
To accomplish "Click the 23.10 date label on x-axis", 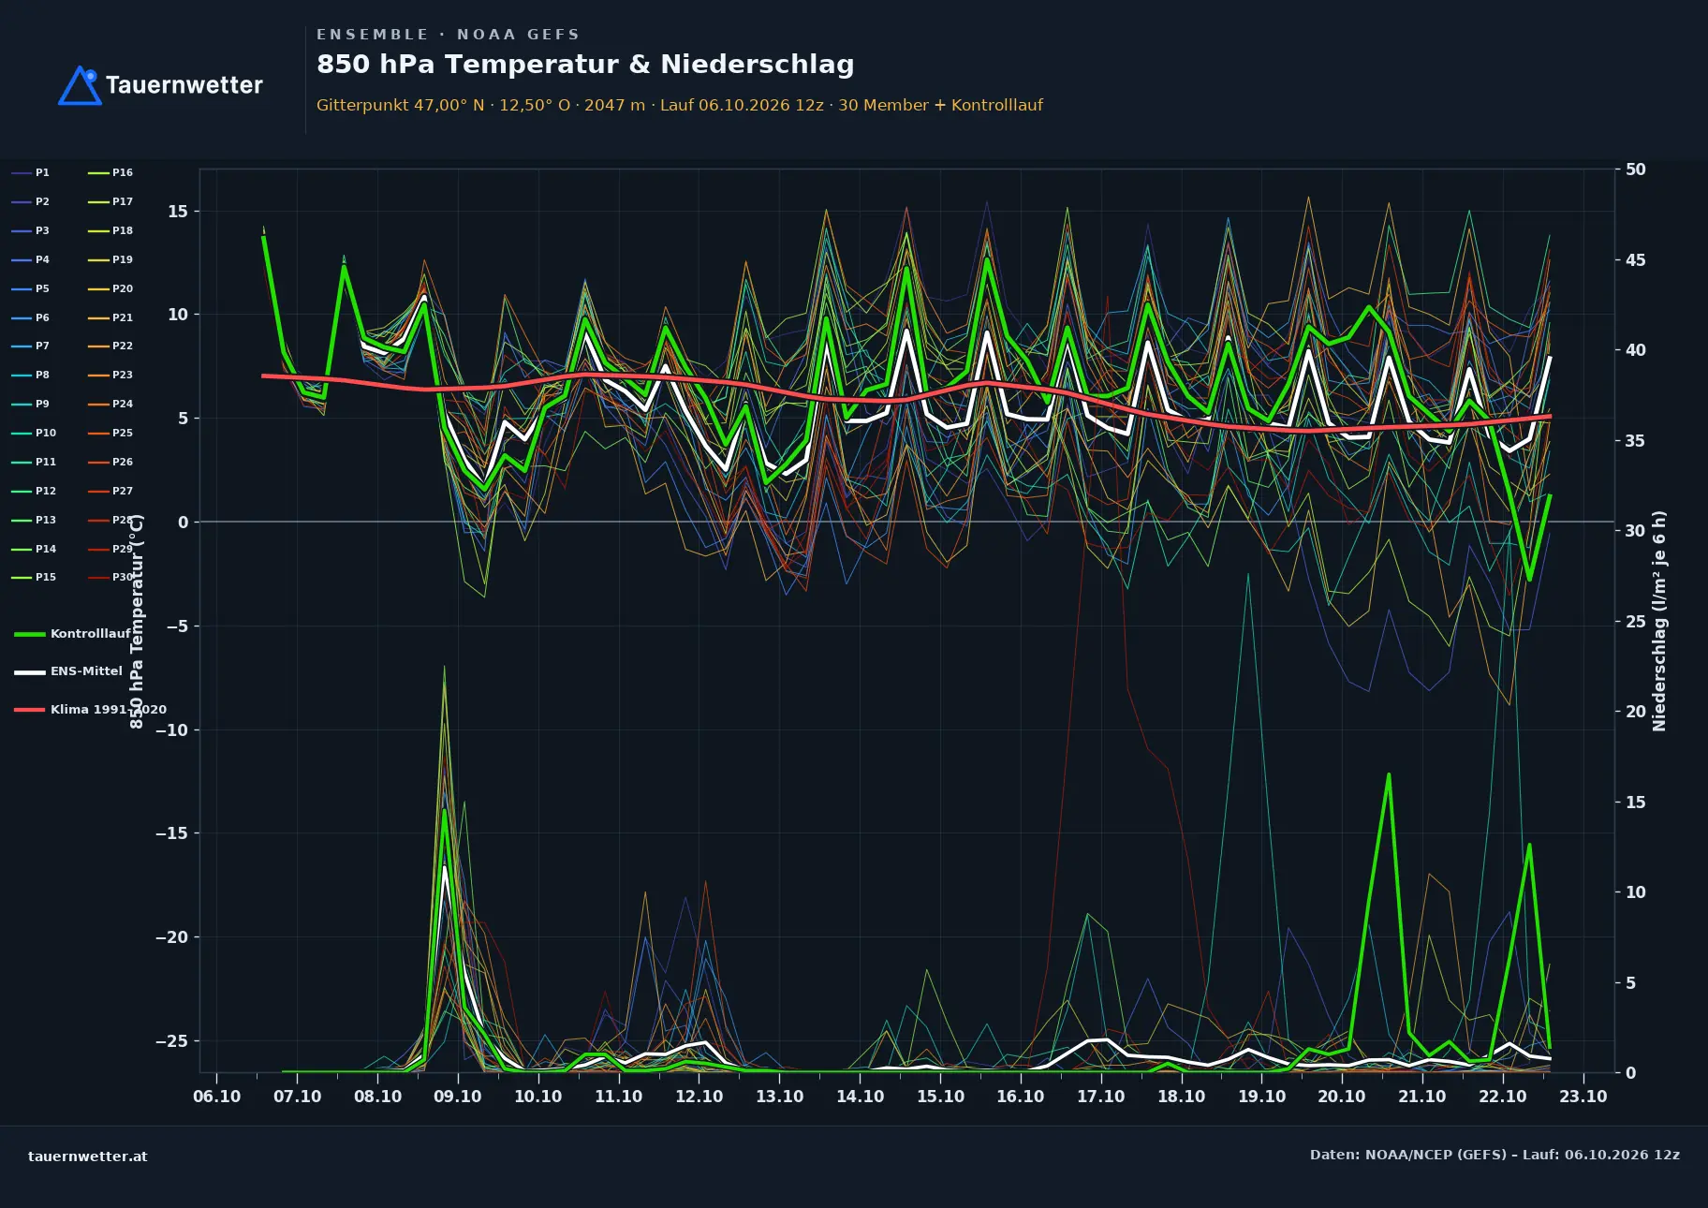I will 1583,1097.
